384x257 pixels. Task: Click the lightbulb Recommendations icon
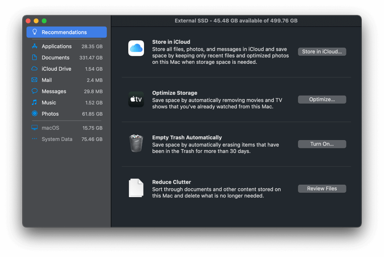[35, 32]
